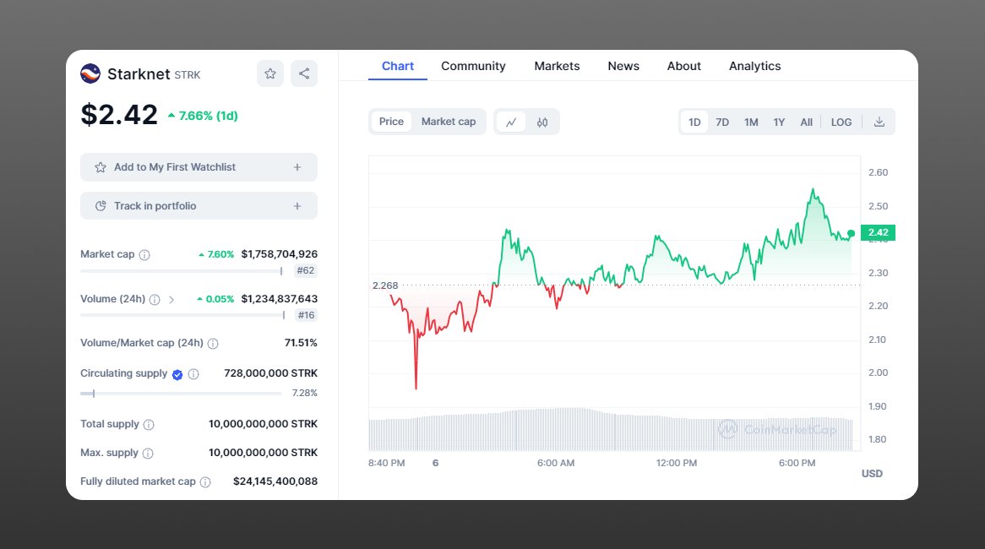Open the share options for Starknet

303,73
